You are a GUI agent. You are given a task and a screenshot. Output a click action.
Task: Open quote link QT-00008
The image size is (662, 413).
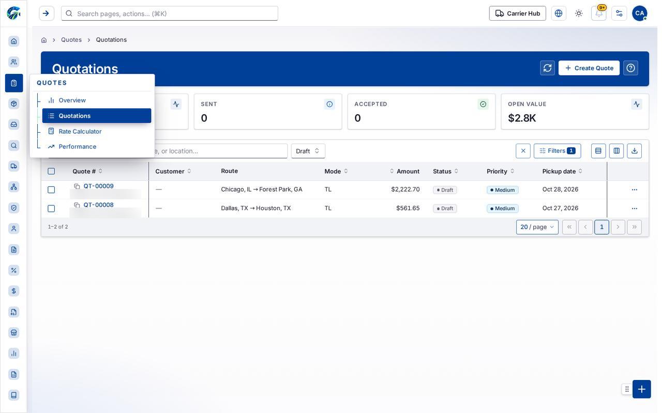coord(99,205)
